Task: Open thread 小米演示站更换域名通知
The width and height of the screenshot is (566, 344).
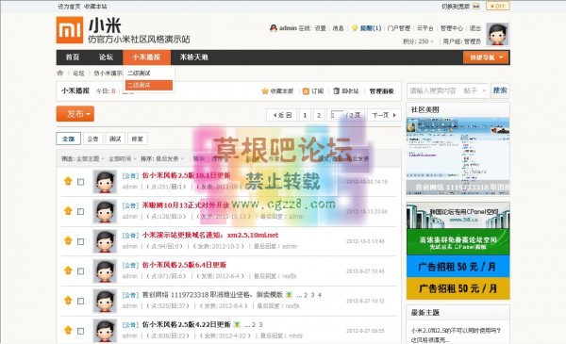Action: point(210,235)
